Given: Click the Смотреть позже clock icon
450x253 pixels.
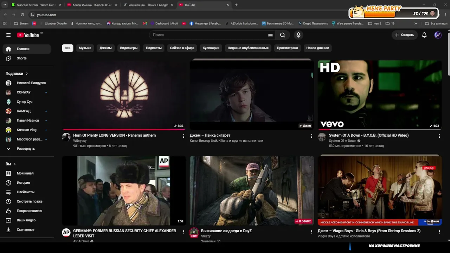Looking at the screenshot, I should tap(8, 201).
